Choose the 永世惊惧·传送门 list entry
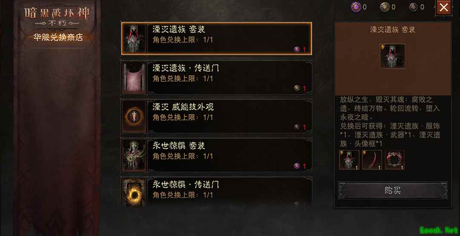Viewport: 460px width, 236px height. pyautogui.click(x=216, y=192)
